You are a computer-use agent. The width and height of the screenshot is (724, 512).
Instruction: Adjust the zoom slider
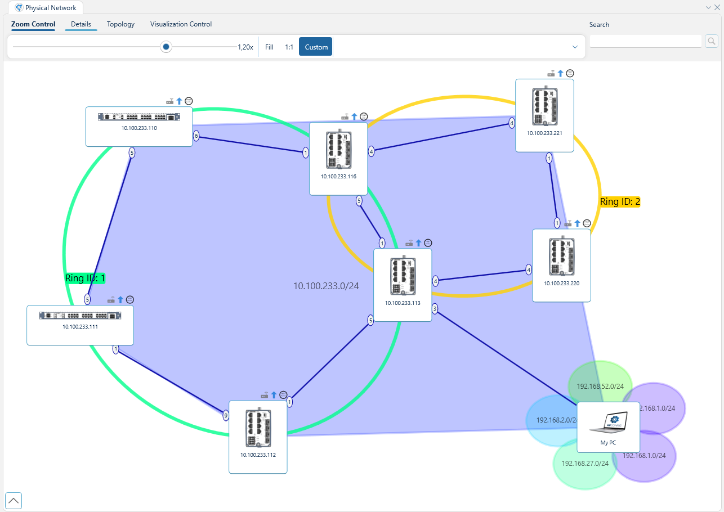click(166, 47)
